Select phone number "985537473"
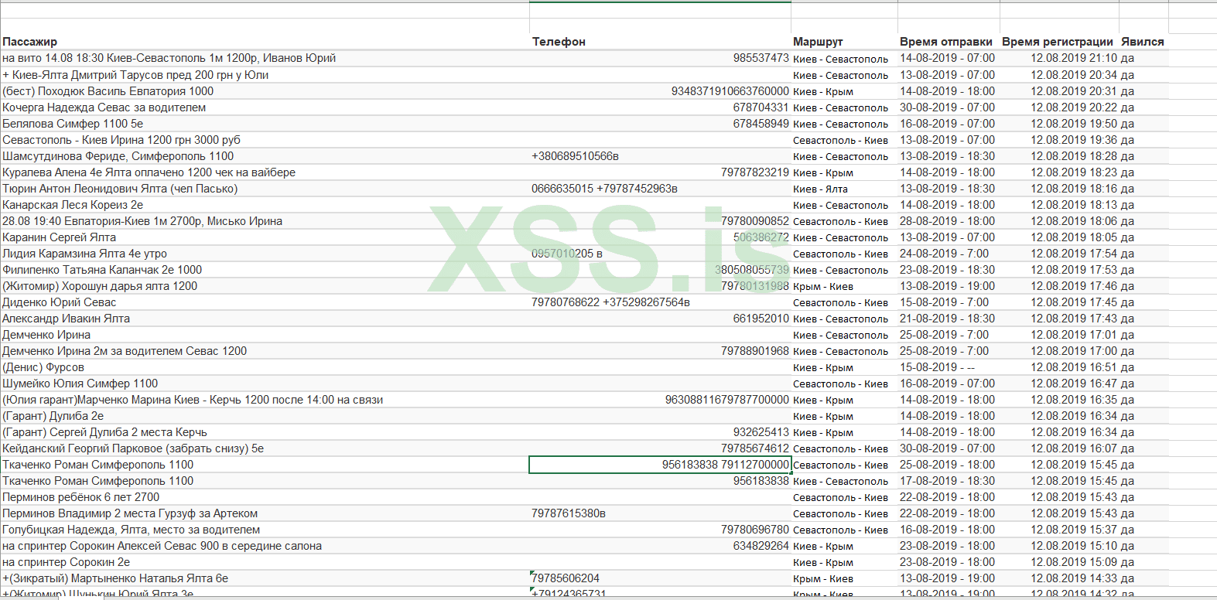Viewport: 1217px width, 600px height. (761, 58)
